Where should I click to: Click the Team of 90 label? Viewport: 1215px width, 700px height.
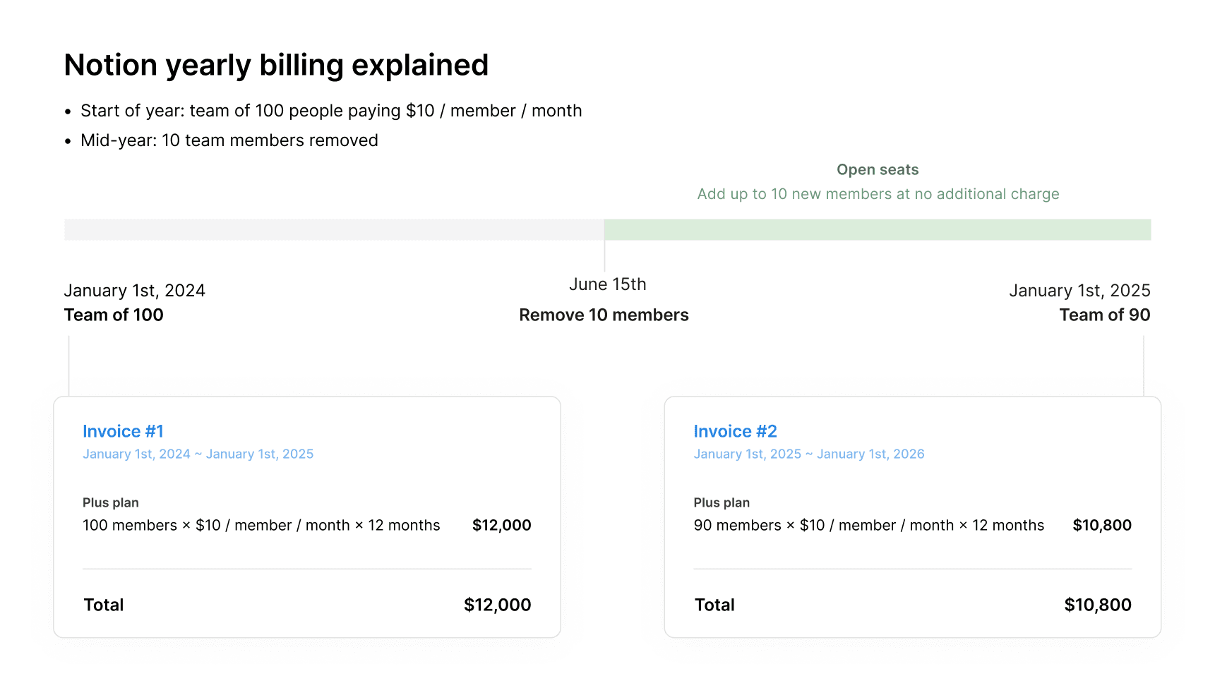(x=1104, y=315)
